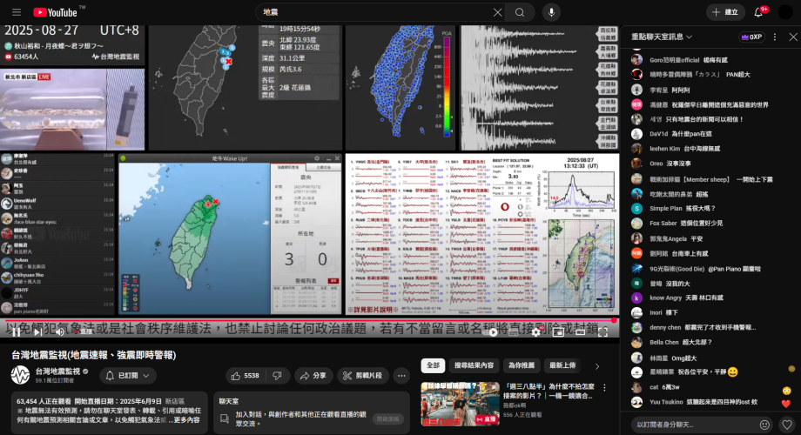Select the 搜尋結果內容 filter chip
801x435 pixels.
(x=474, y=365)
